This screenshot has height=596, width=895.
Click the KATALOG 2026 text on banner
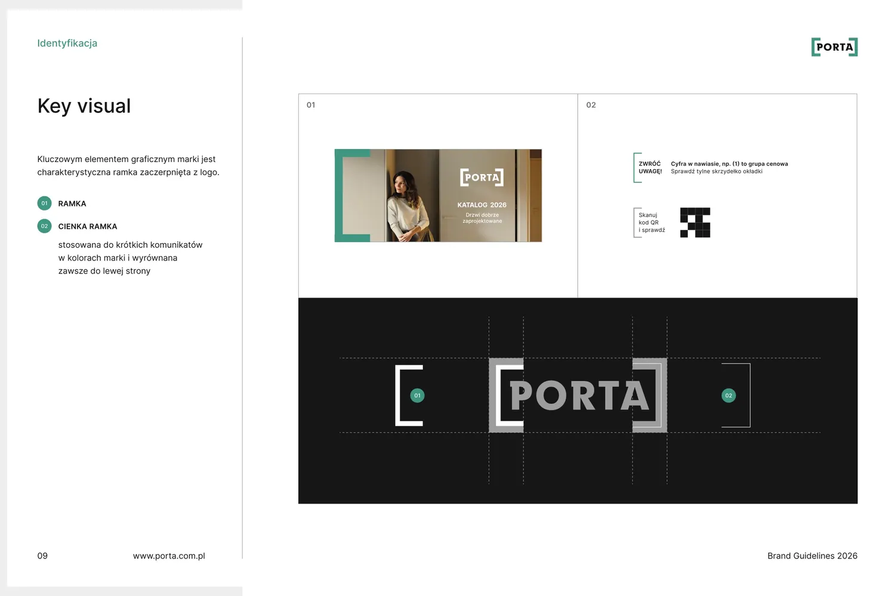482,204
